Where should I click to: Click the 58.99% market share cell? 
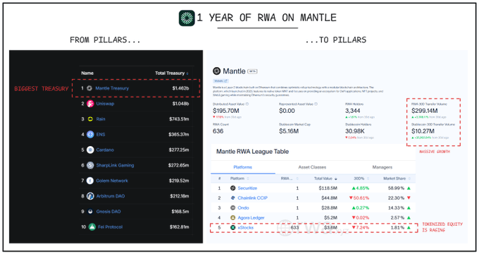(x=396, y=188)
